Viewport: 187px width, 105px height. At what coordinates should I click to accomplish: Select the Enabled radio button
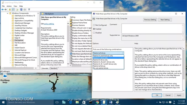[94, 29]
